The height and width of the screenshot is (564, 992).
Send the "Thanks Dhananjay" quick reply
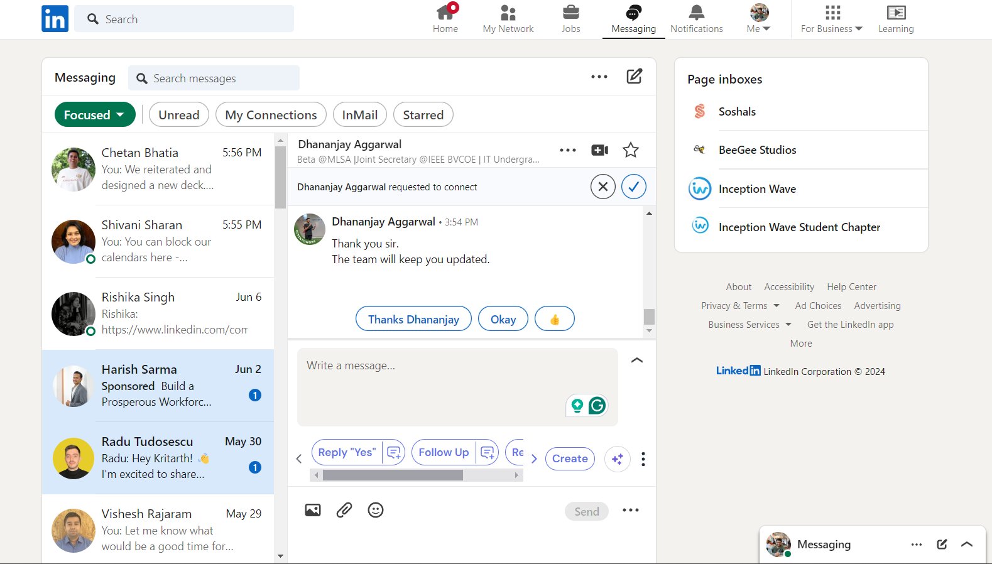point(413,319)
